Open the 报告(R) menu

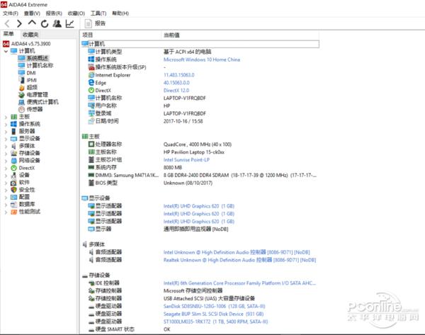tap(54, 13)
